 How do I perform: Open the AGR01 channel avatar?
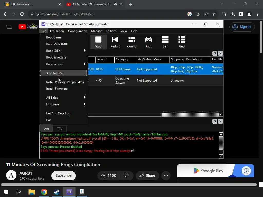pos(11,175)
